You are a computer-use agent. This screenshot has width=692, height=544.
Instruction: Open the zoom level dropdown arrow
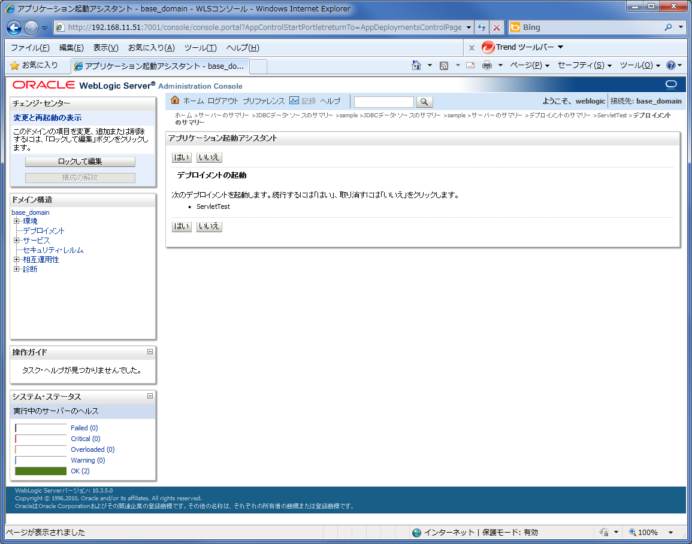pos(670,533)
